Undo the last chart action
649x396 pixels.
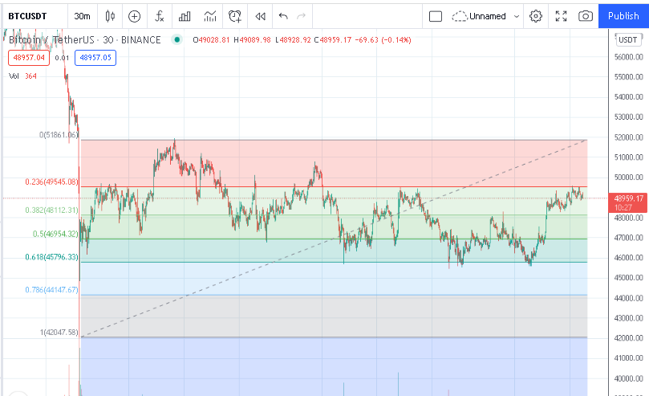tap(283, 16)
